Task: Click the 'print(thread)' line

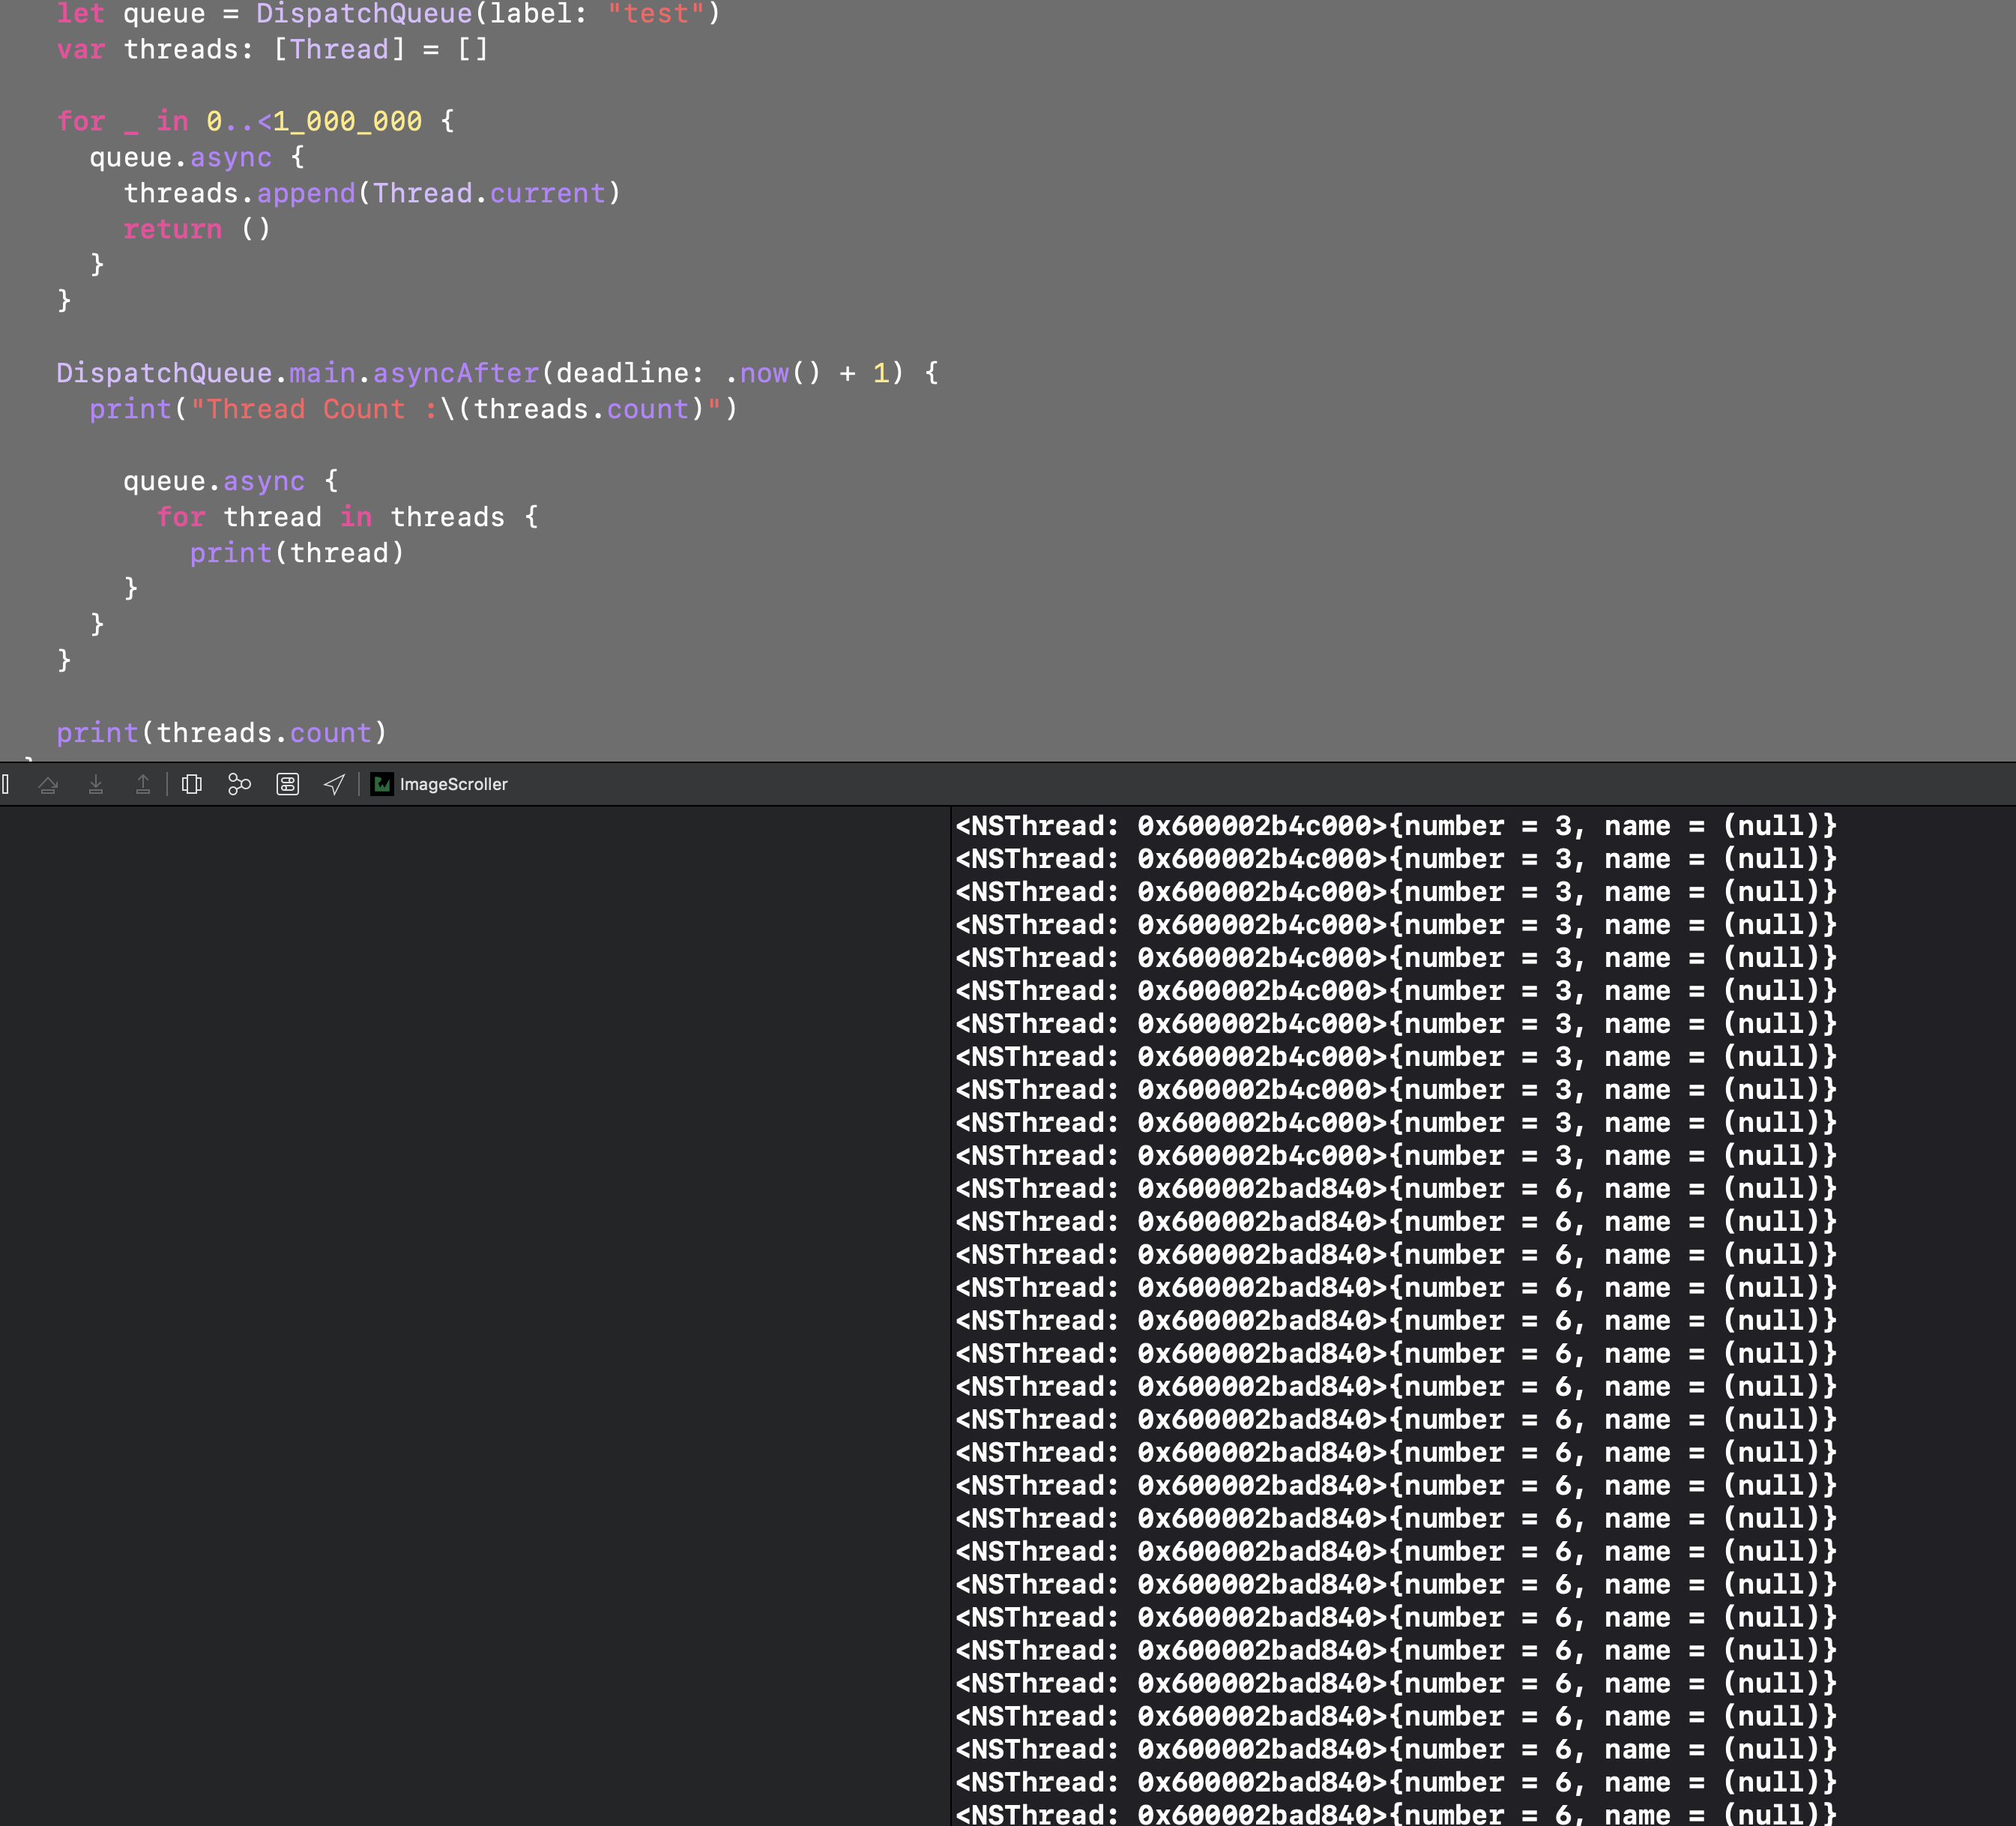Action: pos(297,553)
